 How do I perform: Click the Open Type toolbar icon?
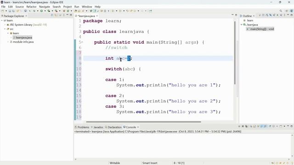tap(75, 11)
